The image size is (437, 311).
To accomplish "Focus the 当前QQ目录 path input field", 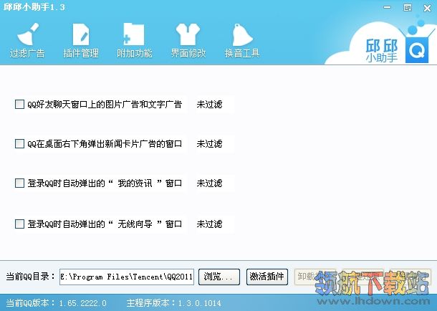I will [127, 277].
